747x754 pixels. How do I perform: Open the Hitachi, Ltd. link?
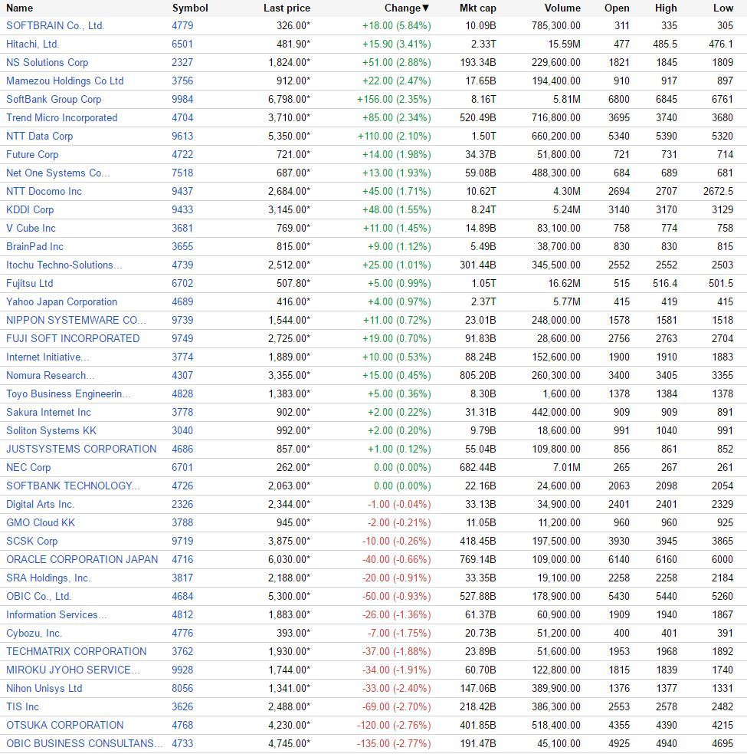[x=33, y=44]
